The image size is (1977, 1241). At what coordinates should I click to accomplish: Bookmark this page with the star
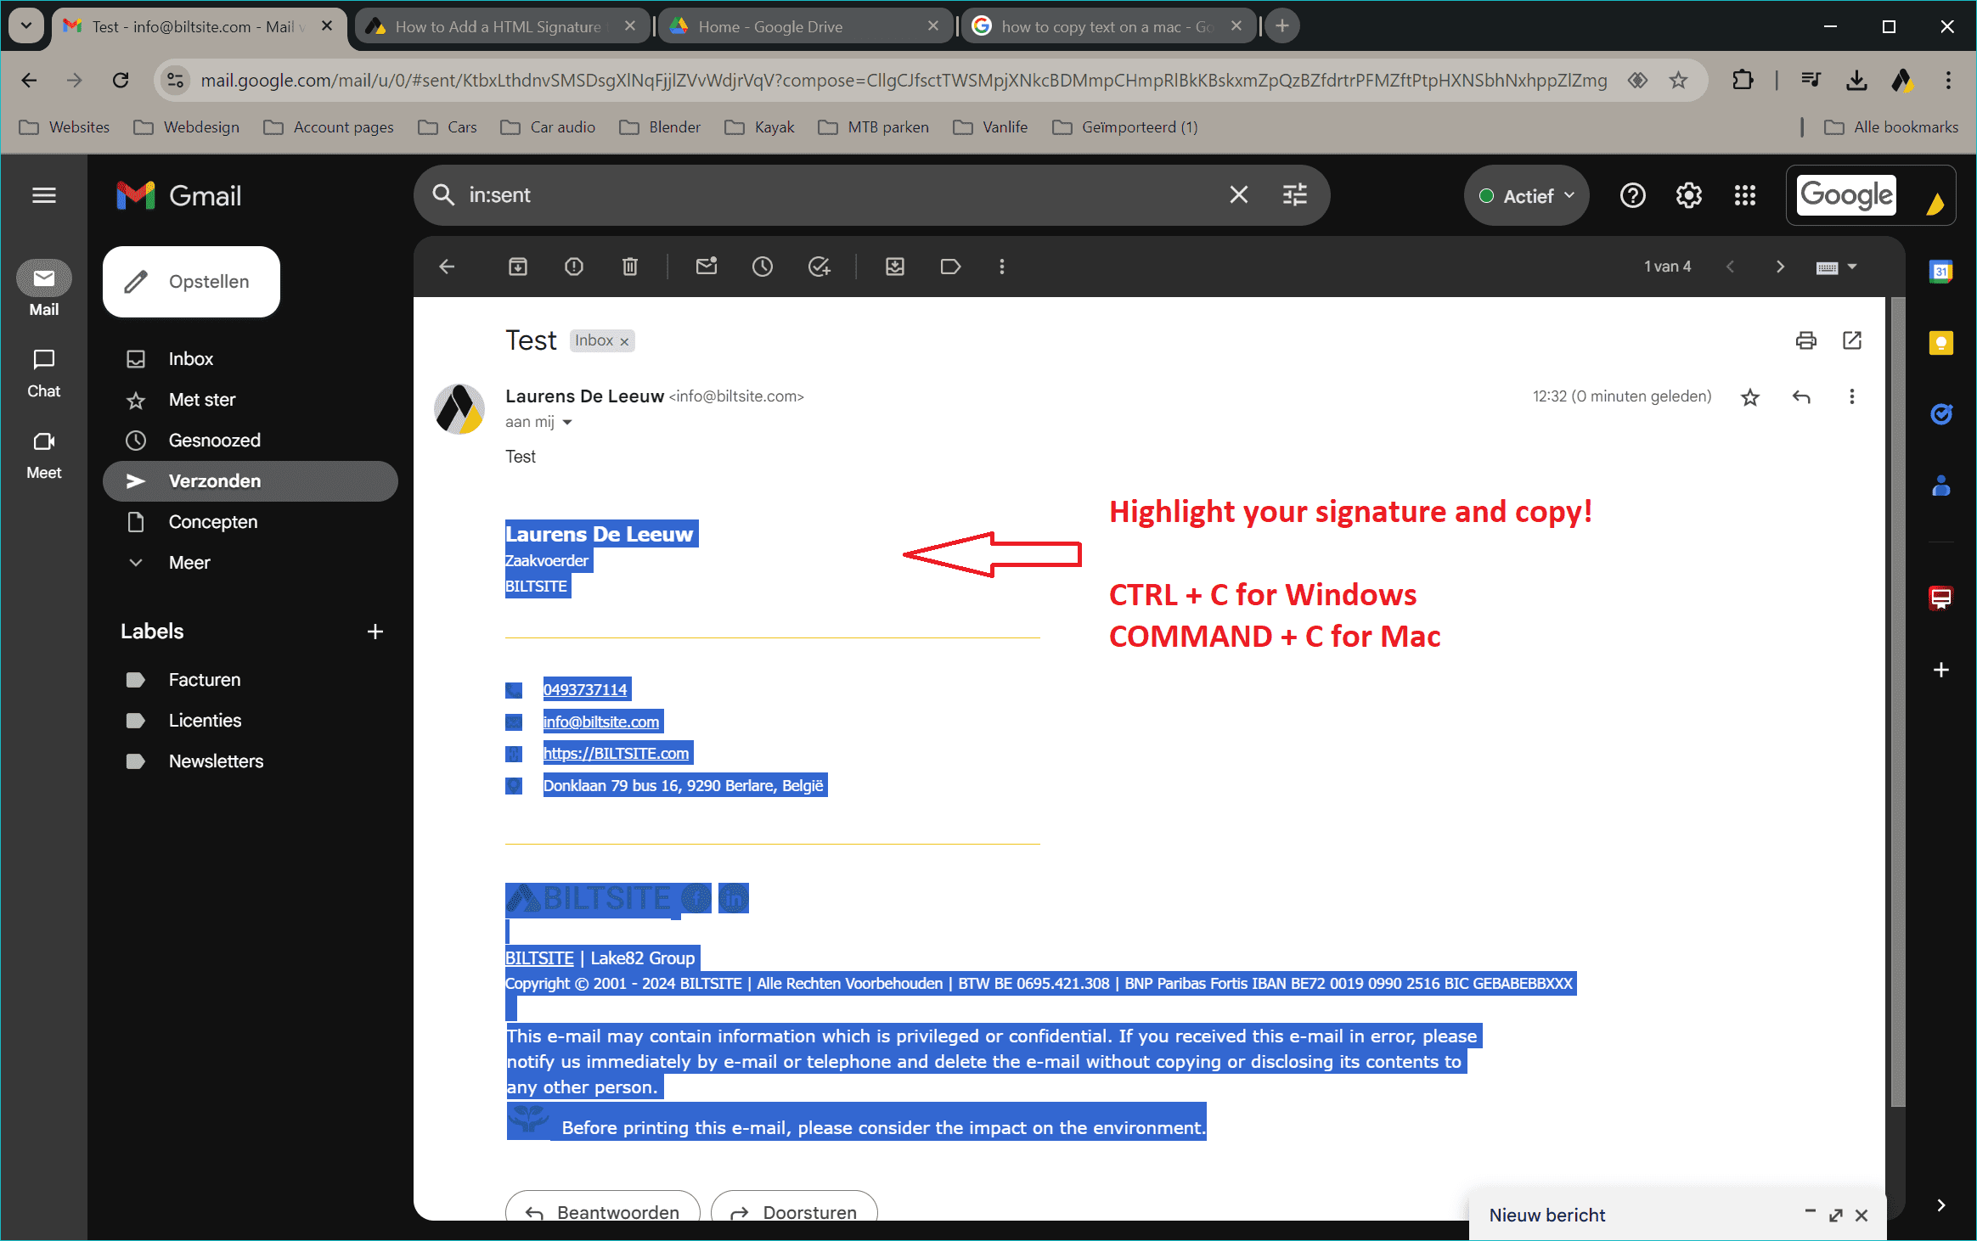[1678, 80]
